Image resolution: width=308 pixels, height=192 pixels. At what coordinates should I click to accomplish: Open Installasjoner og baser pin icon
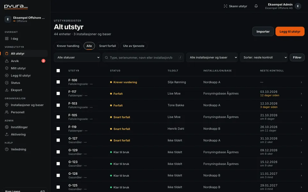pos(7,105)
